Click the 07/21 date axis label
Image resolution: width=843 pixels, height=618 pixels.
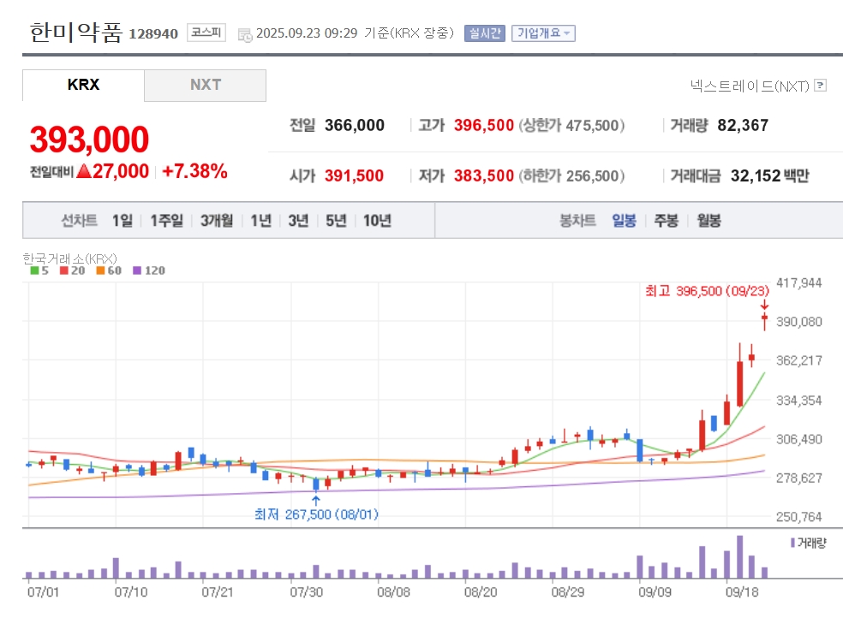click(x=218, y=592)
